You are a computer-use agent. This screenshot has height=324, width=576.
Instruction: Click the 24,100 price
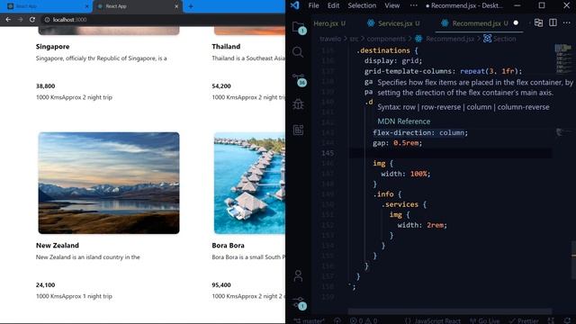point(46,285)
